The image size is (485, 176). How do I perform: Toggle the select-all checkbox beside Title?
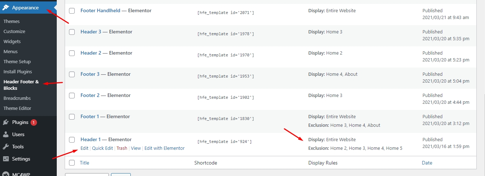(x=72, y=163)
